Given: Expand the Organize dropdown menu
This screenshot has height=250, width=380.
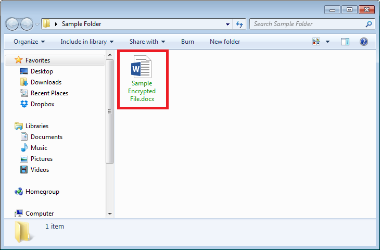Looking at the screenshot, I should (x=29, y=42).
